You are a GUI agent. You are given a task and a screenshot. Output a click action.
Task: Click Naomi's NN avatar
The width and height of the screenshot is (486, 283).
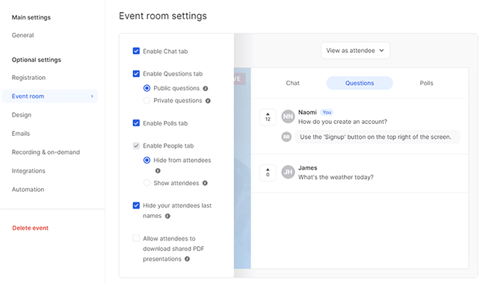point(288,116)
